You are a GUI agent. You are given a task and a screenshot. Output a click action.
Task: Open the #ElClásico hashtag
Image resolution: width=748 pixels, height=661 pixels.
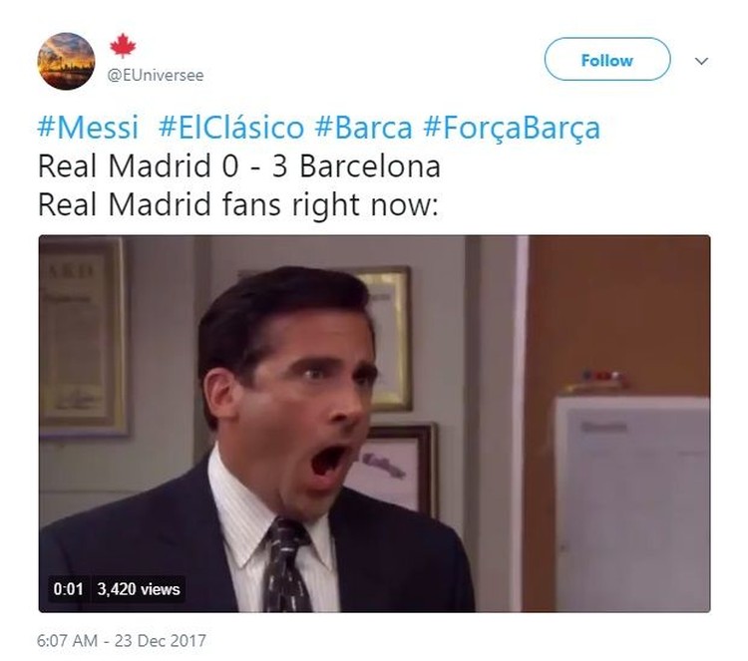point(231,128)
